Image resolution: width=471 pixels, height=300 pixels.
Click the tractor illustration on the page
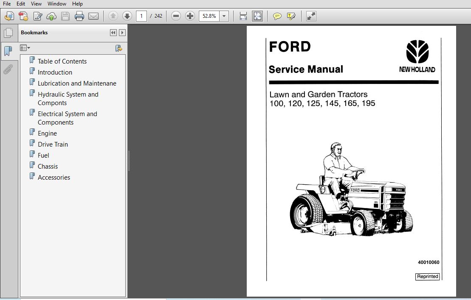(x=351, y=189)
